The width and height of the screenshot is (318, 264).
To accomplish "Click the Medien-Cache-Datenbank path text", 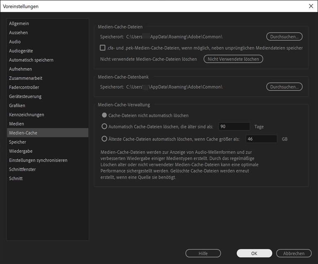I will click(x=174, y=87).
